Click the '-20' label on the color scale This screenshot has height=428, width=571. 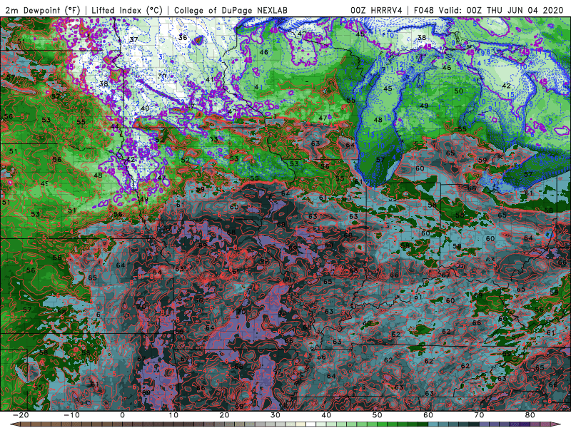pyautogui.click(x=21, y=415)
